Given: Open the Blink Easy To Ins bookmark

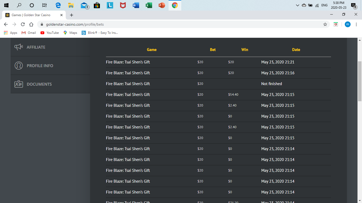Looking at the screenshot, I should [x=100, y=33].
